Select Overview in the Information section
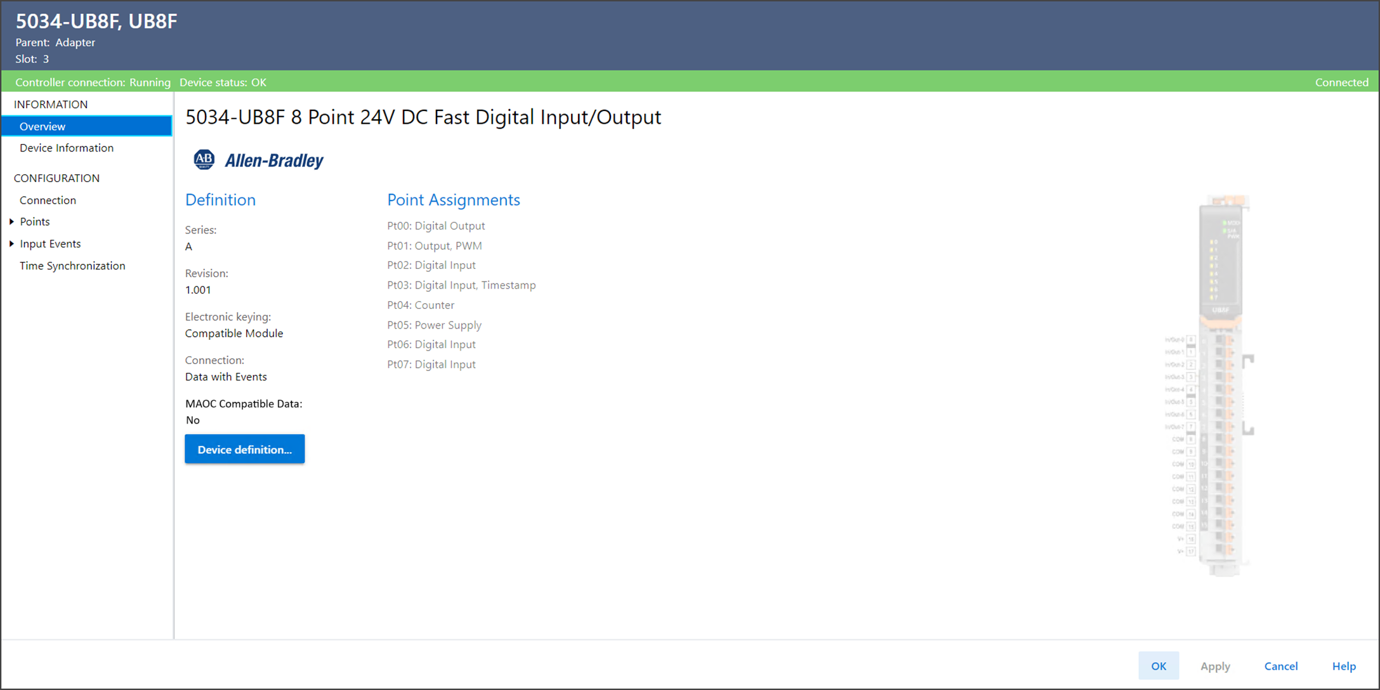 (x=43, y=126)
